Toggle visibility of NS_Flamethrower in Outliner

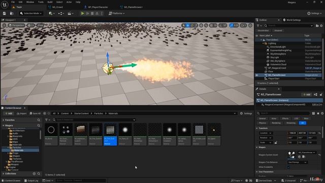(257, 75)
